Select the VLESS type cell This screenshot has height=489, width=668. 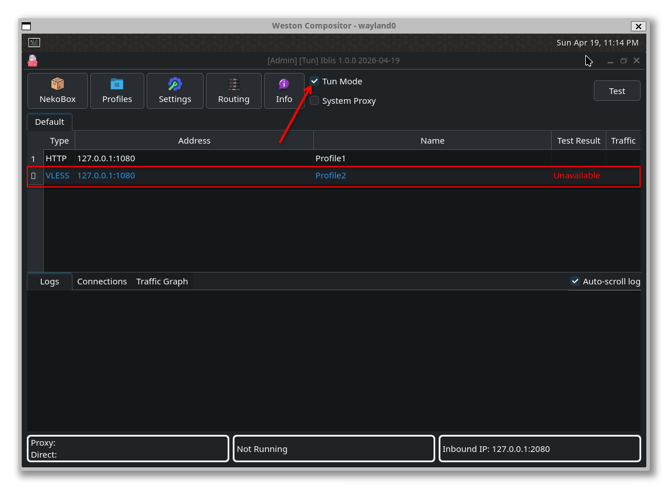point(59,176)
